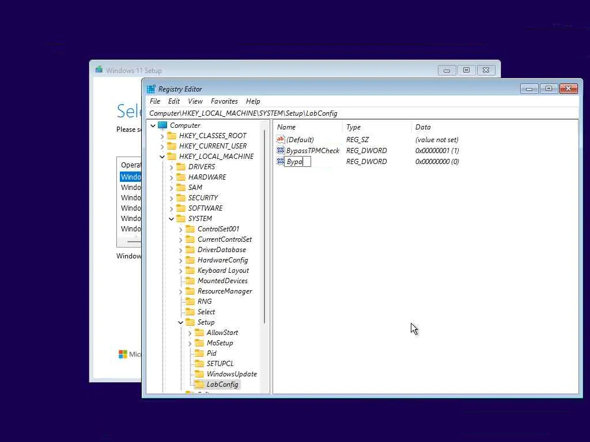
Task: Click the SOFTWARE folder icon
Action: tap(181, 208)
